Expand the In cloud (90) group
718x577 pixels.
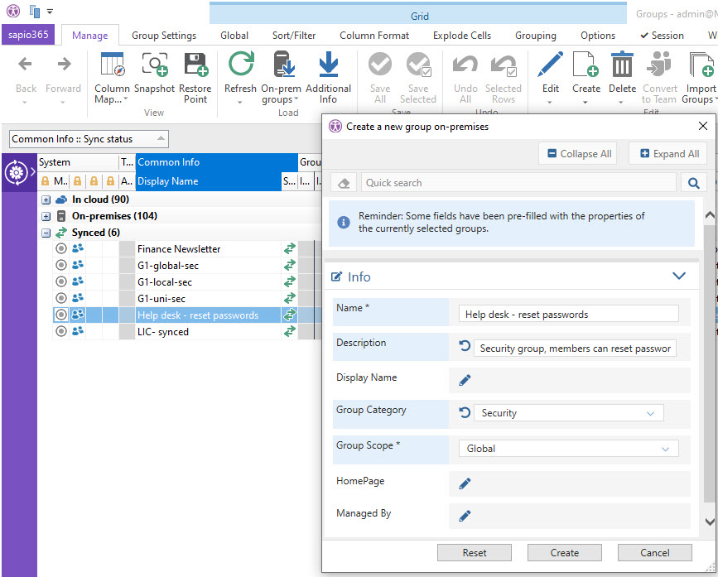click(46, 200)
